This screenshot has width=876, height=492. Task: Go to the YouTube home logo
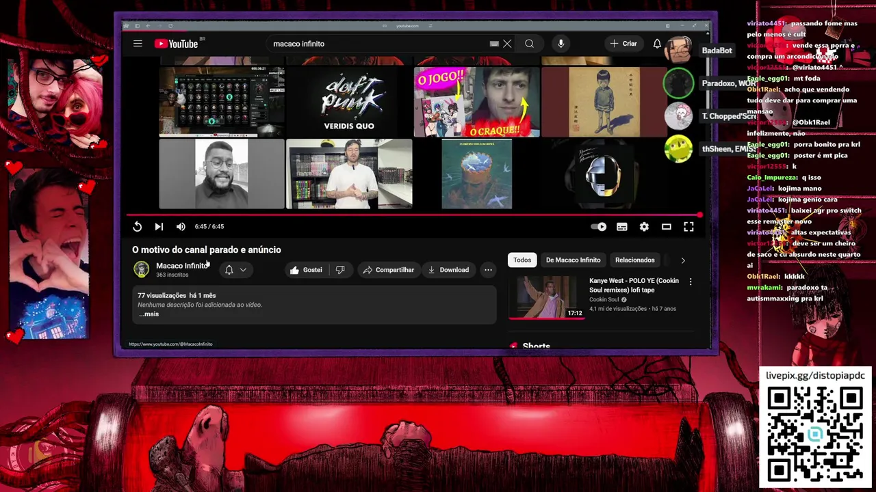pyautogui.click(x=177, y=44)
